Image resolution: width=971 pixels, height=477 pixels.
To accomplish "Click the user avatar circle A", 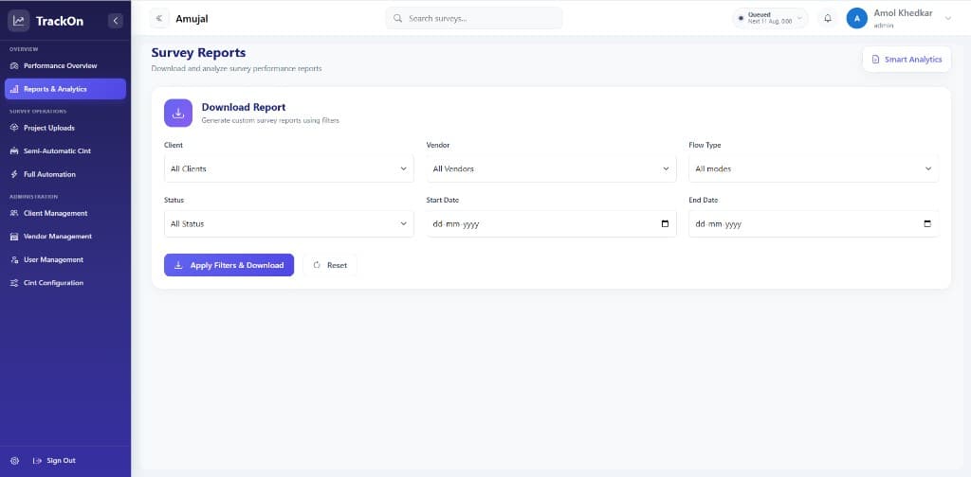I will pyautogui.click(x=857, y=19).
